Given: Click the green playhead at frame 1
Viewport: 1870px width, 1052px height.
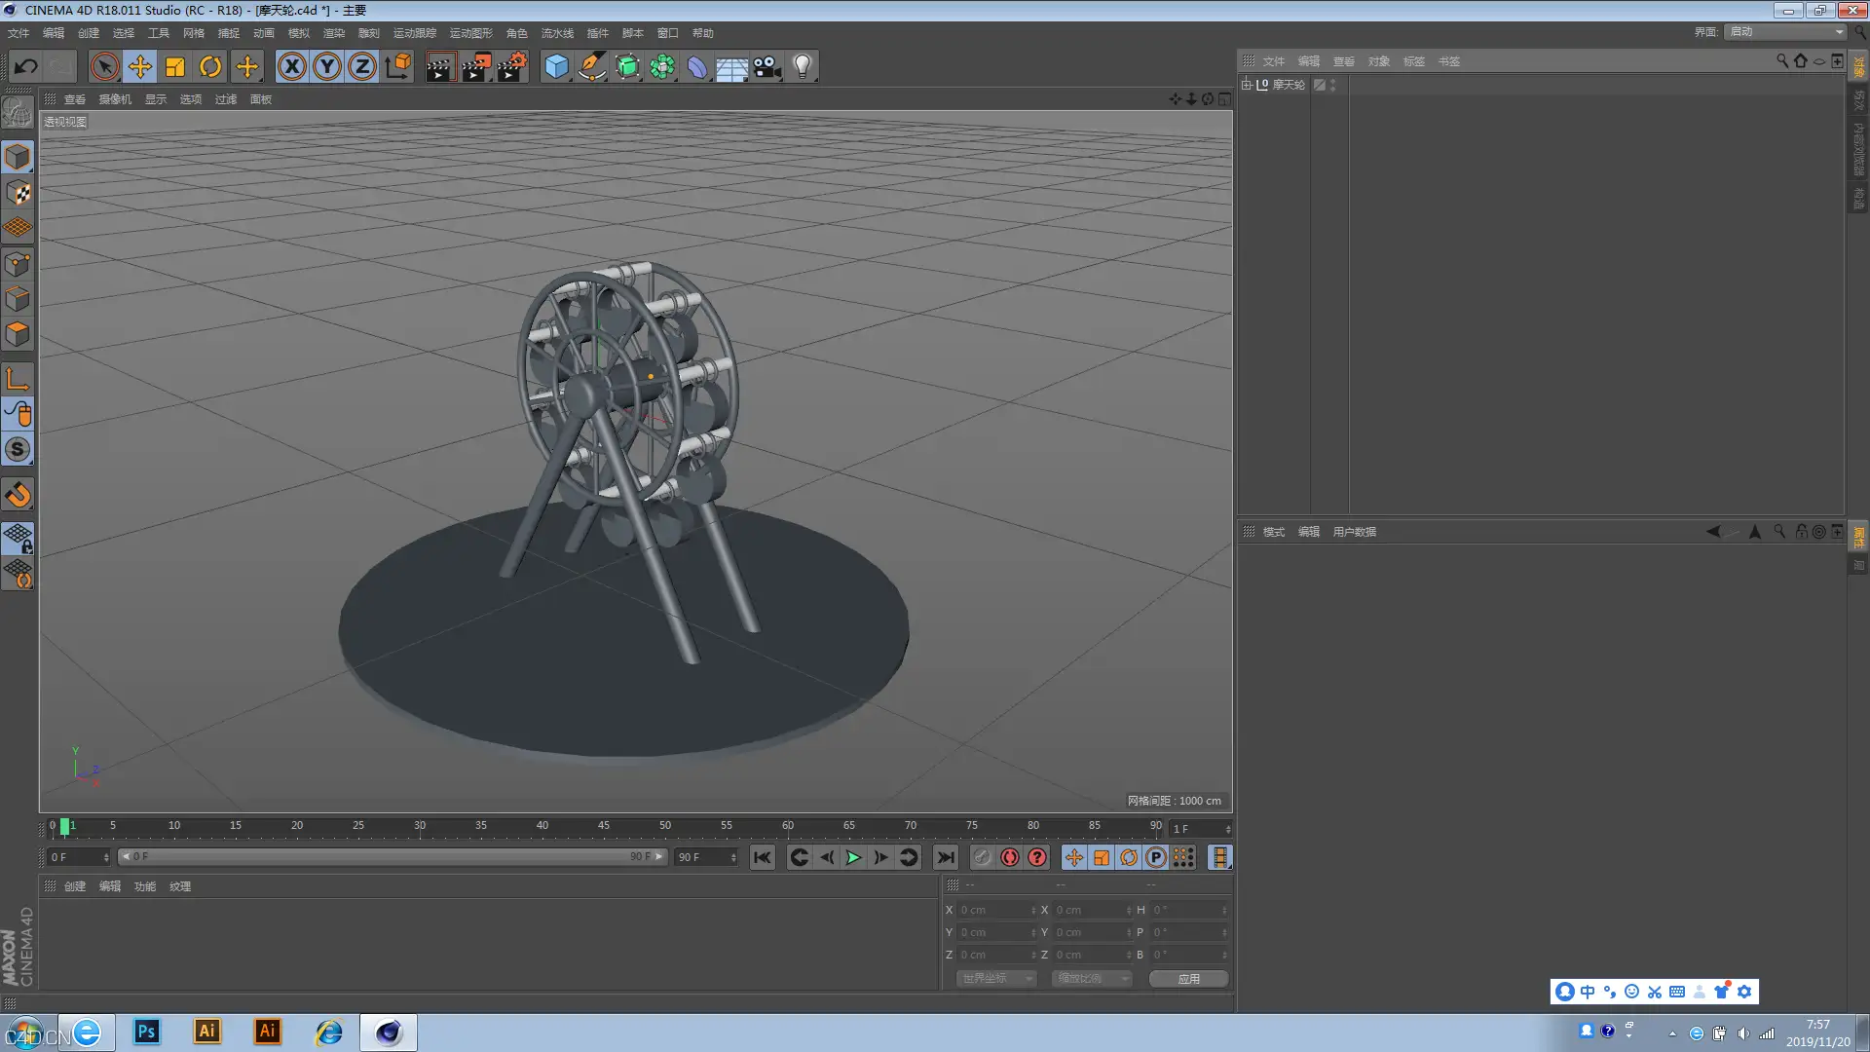Looking at the screenshot, I should pyautogui.click(x=64, y=827).
